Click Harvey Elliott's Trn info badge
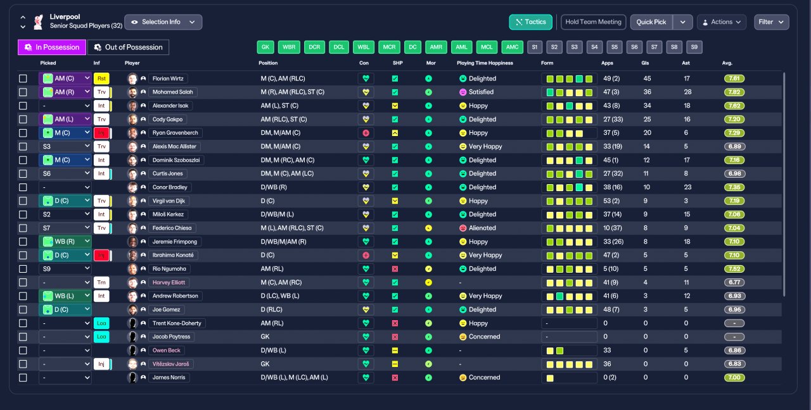 coord(101,282)
